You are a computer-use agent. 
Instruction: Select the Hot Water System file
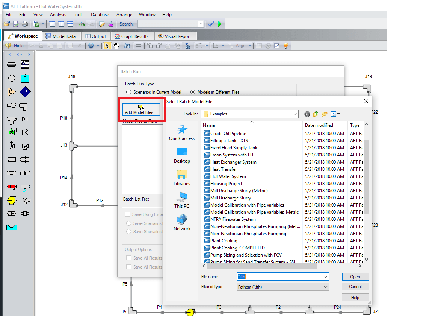coord(228,176)
